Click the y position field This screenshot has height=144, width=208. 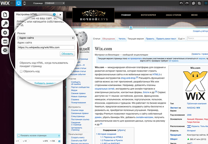(27, 141)
